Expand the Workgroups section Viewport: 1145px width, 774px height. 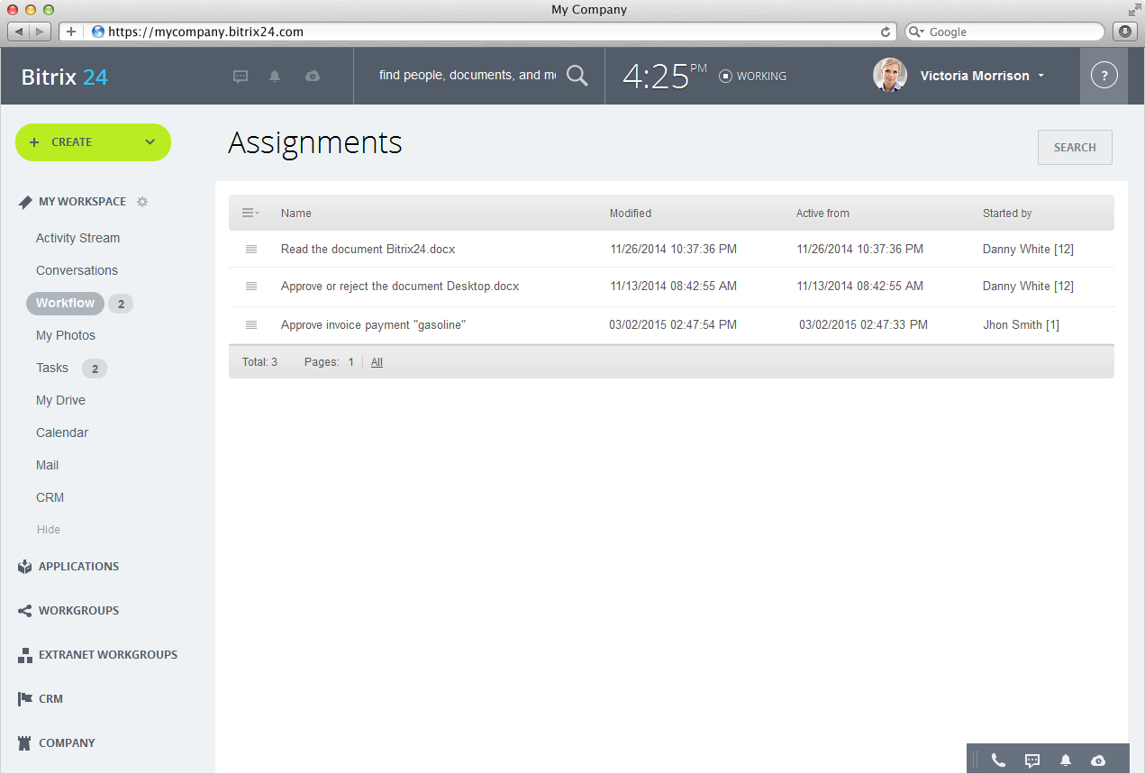point(78,611)
